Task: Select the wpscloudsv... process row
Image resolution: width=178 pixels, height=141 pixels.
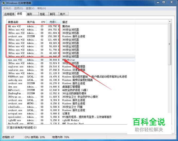Action: coord(71,117)
